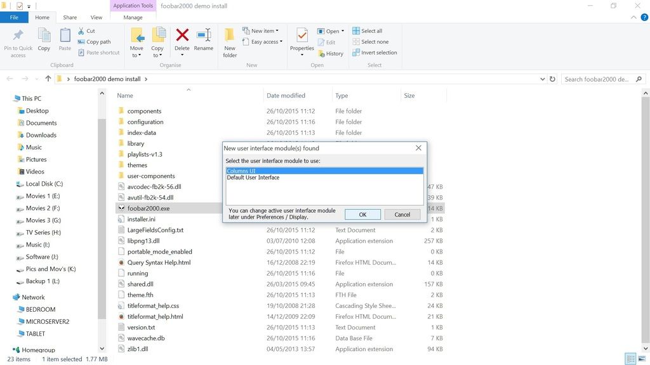Click Invert selection

375,53
